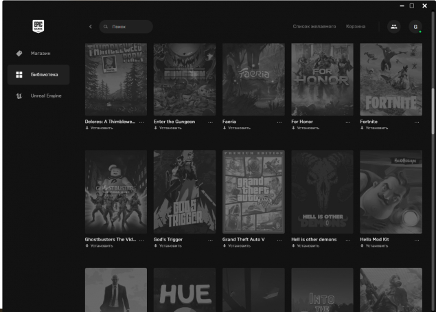This screenshot has height=312, width=436.
Task: Click the God's Trigger title text
Action: [168, 239]
